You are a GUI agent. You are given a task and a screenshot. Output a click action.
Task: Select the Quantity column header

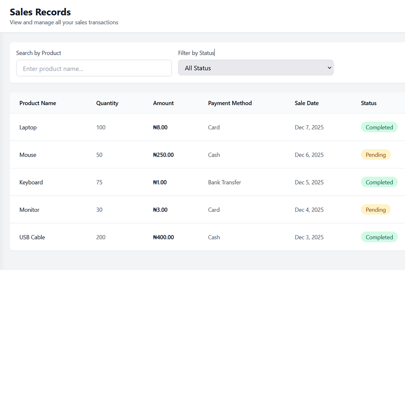107,103
